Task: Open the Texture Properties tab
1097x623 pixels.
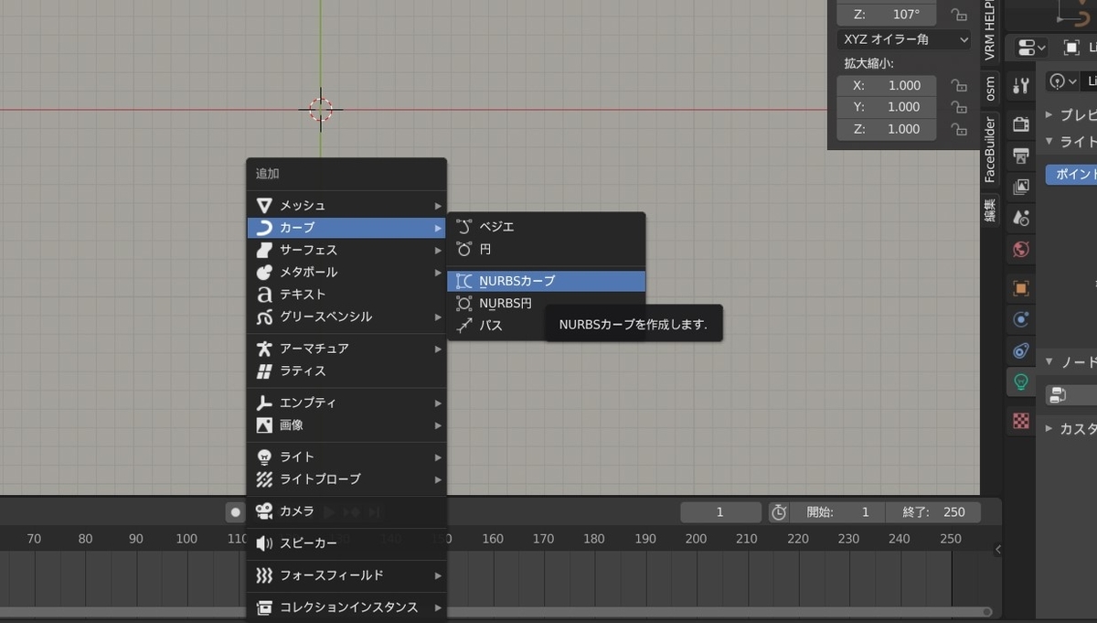Action: [1020, 420]
